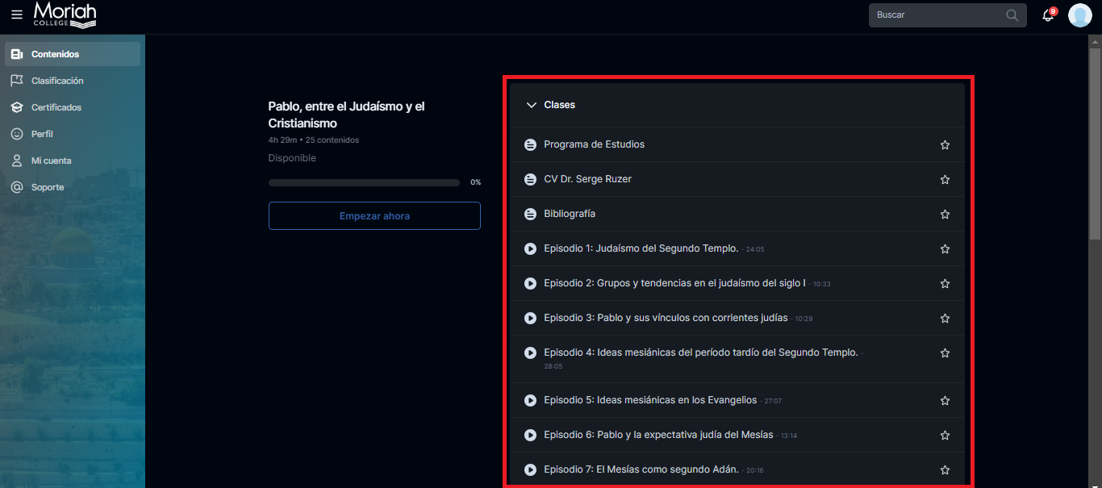Image resolution: width=1102 pixels, height=488 pixels.
Task: Click play icon for Episodio 1
Action: (530, 248)
